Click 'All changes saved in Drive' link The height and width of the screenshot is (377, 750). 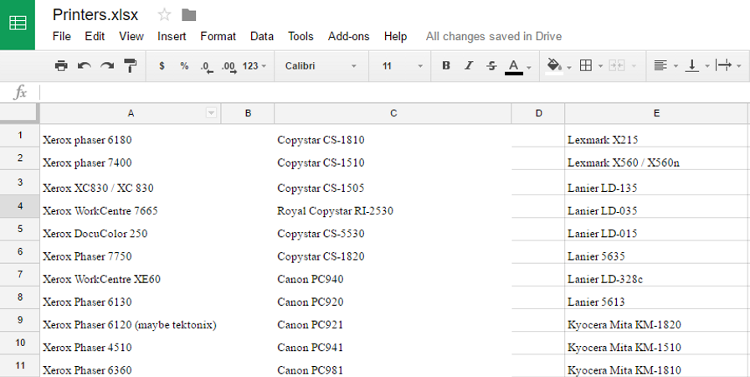pos(493,36)
